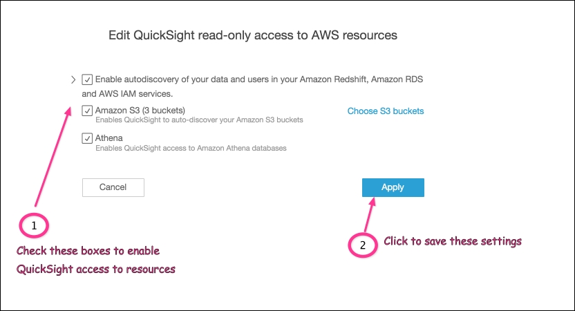Click the Cancel button
The image size is (575, 311).
click(113, 187)
